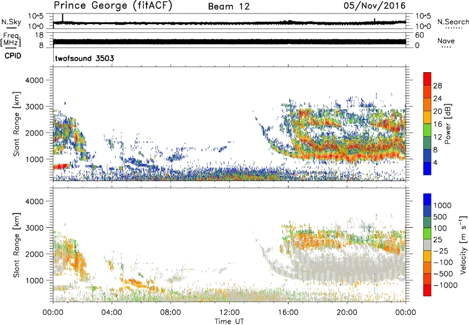
Task: Click the 'Freq. [MHz]' label
Action: 11,40
